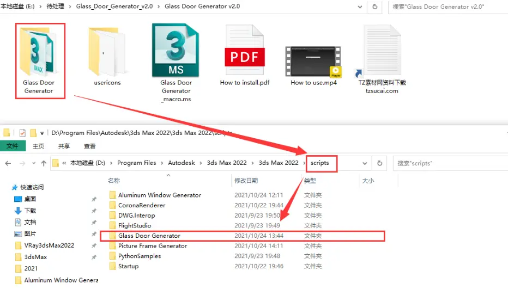Select the CoronaRenderer folder

pyautogui.click(x=142, y=205)
